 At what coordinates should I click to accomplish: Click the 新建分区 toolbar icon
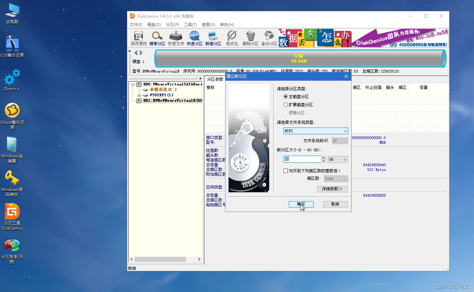(213, 38)
